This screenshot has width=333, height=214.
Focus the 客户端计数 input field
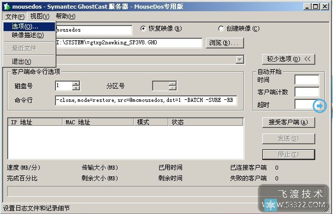(x=307, y=92)
